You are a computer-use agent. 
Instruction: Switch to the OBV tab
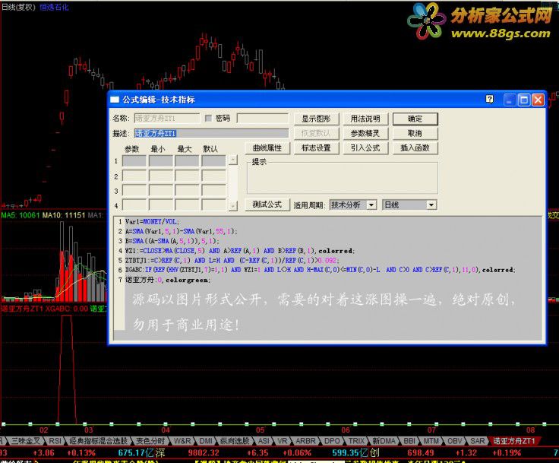point(454,441)
